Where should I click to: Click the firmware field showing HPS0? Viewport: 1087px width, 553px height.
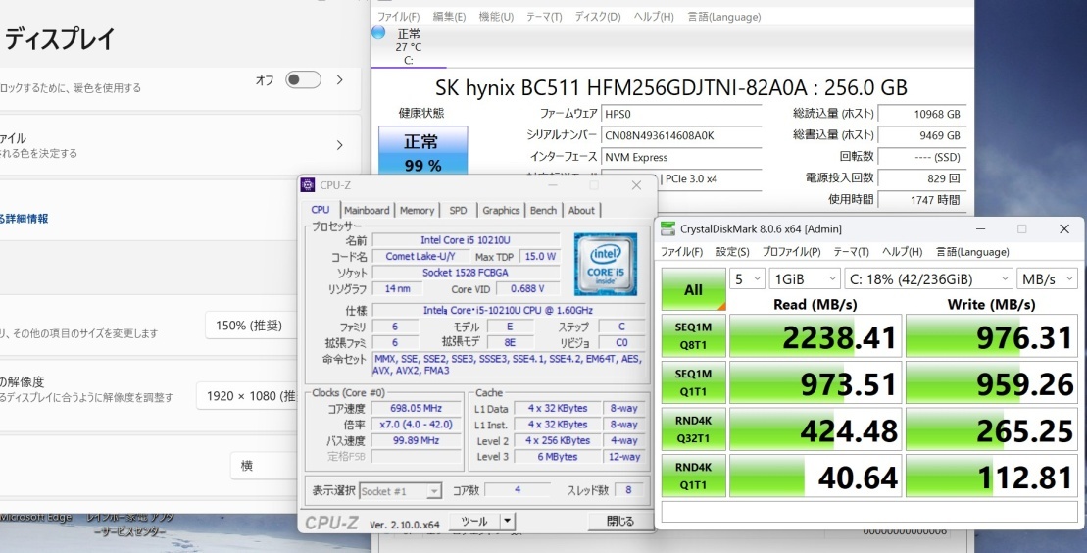tap(681, 114)
